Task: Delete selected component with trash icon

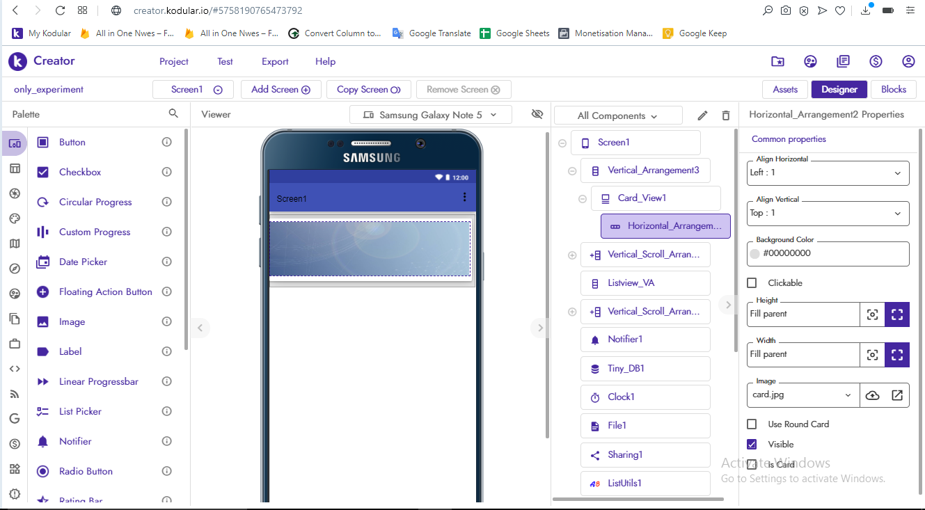Action: [726, 115]
